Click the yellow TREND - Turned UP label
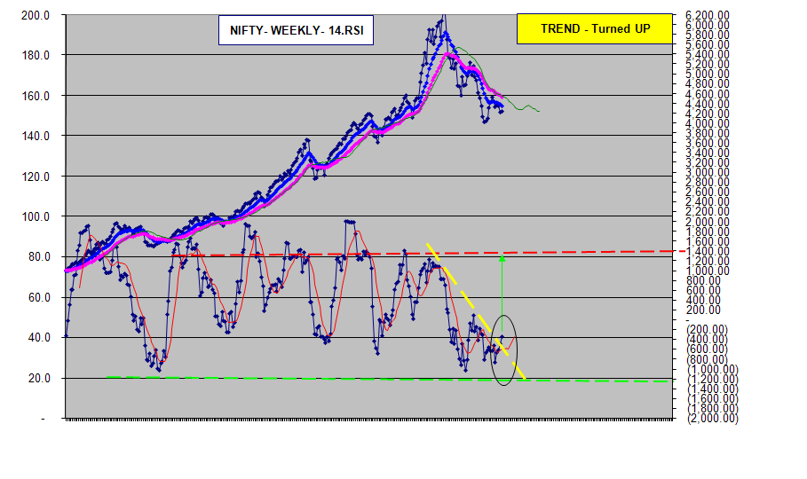Viewport: 807px width, 479px height. pyautogui.click(x=595, y=28)
